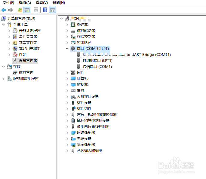Expand the 本地用户和组 node
The height and width of the screenshot is (179, 206).
coord(9,49)
